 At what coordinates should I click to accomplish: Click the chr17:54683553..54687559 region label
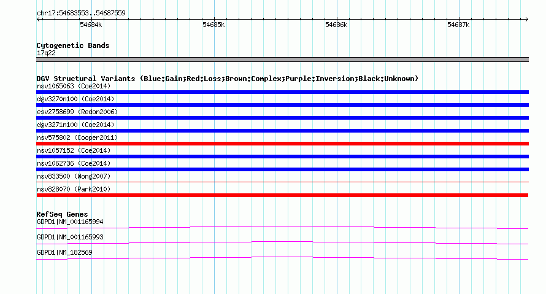coord(81,14)
